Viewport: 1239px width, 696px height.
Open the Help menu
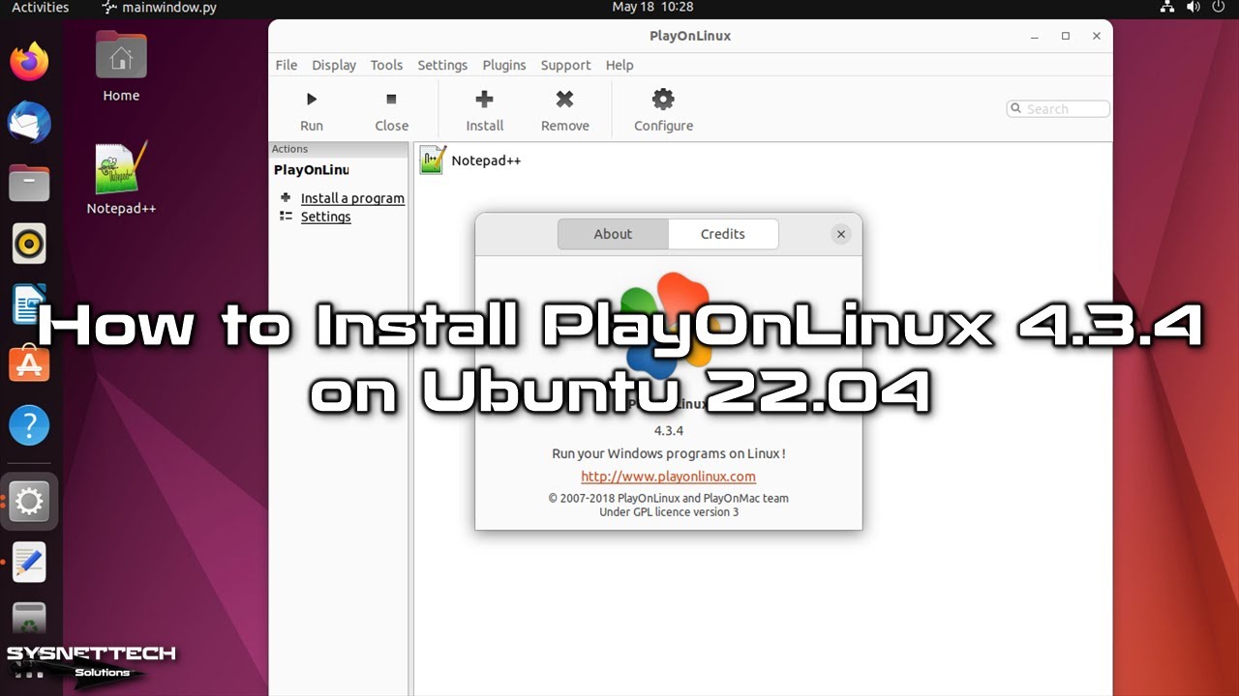point(619,65)
